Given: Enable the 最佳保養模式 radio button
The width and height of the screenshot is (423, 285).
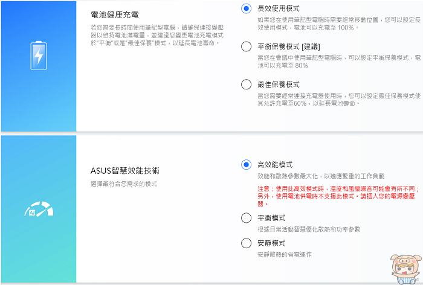Looking at the screenshot, I should pos(246,85).
